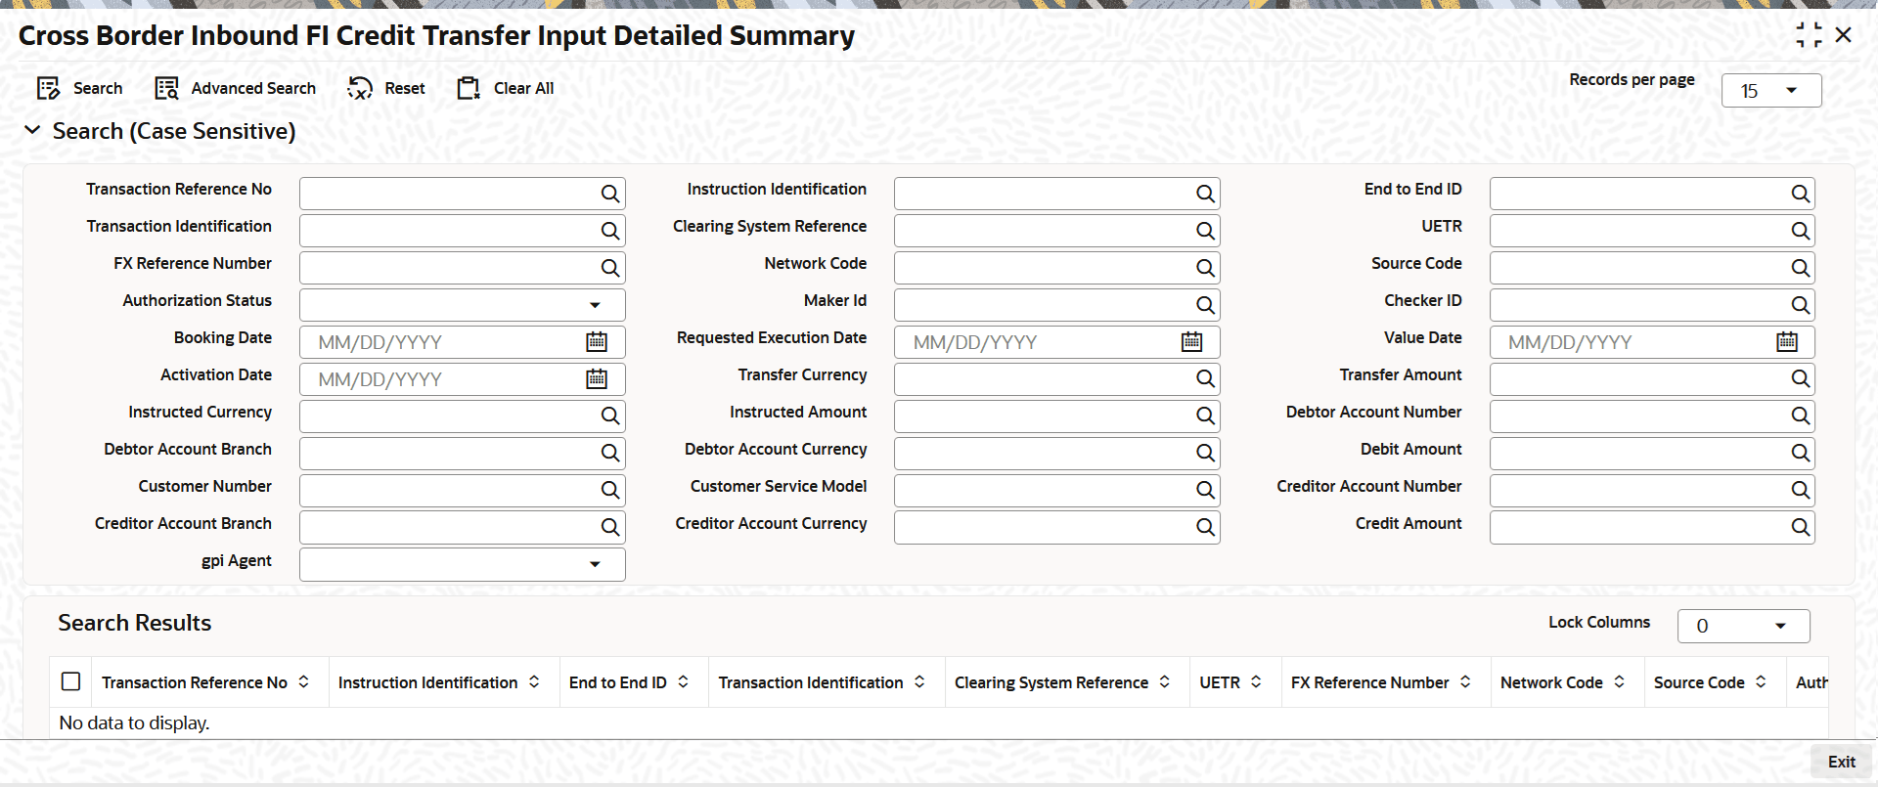1878x788 pixels.
Task: Open Debtor Account Number lookup icon
Action: click(1800, 416)
